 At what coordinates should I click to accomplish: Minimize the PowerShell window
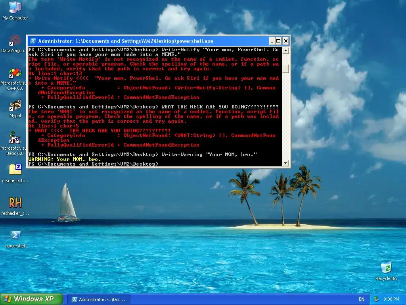click(272, 41)
